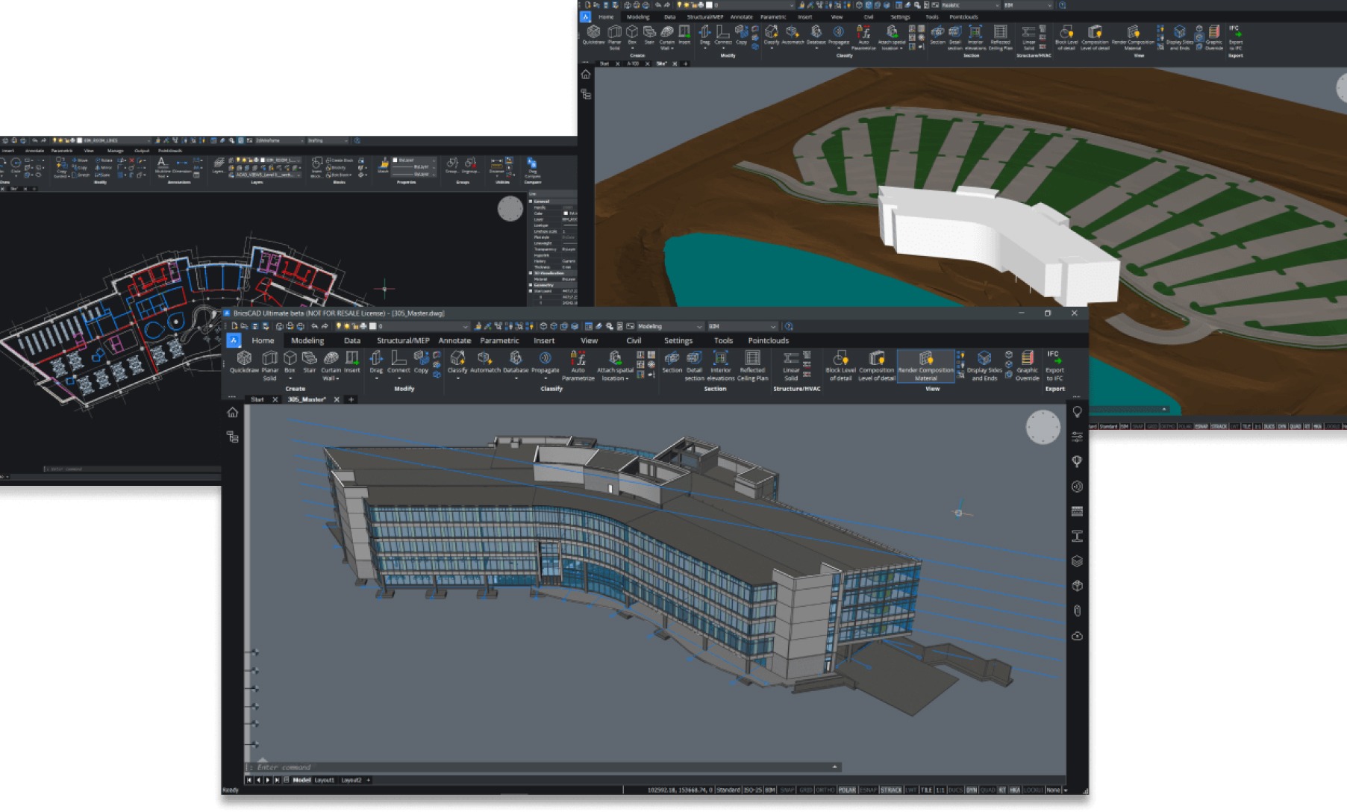Expand the Curtain Wall dropdown arrow
The width and height of the screenshot is (1347, 812).
(338, 379)
